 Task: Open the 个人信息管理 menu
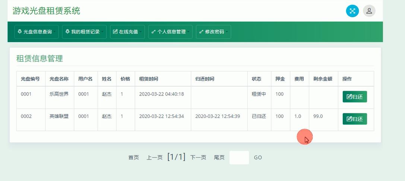(170, 32)
